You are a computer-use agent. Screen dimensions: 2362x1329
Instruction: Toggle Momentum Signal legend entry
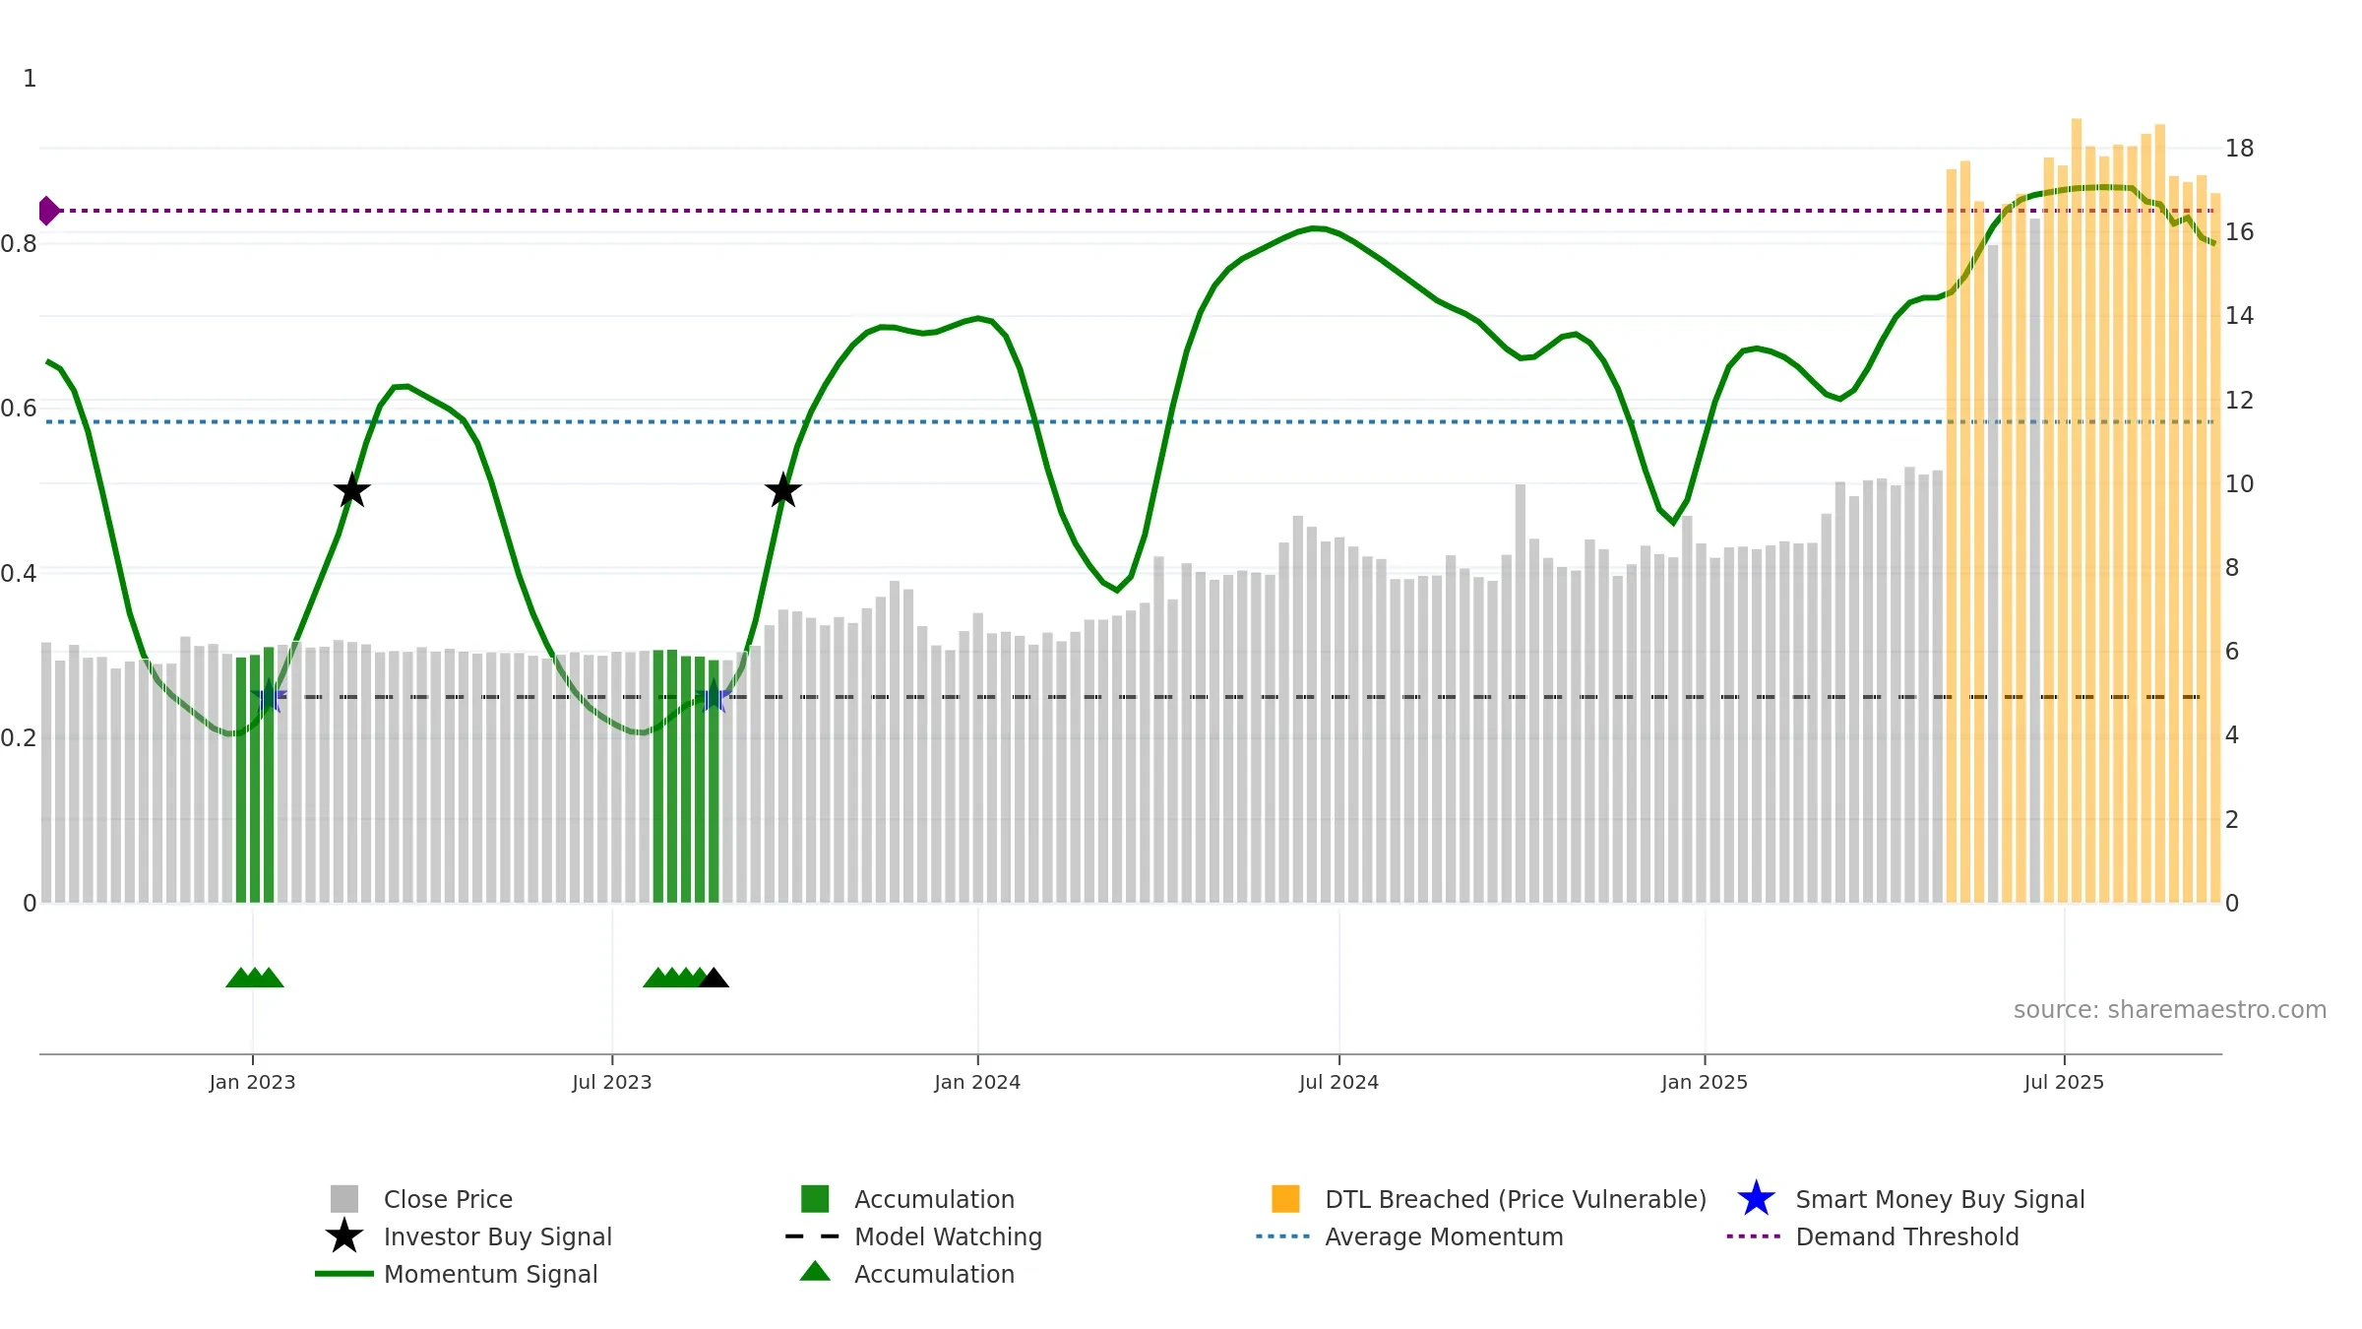click(x=490, y=1274)
